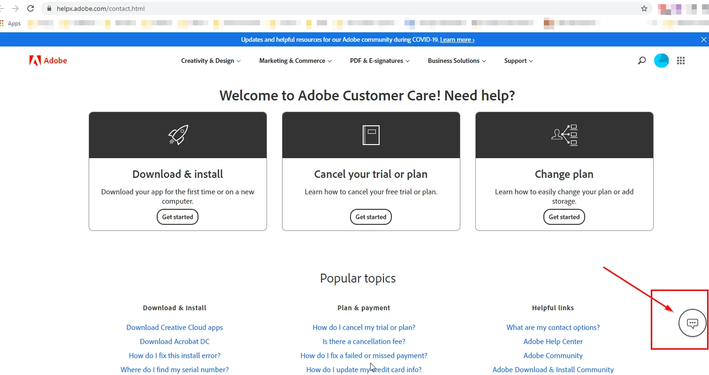Open Adobe Help Center link
Screen dimensions: 709x375
pyautogui.click(x=553, y=342)
